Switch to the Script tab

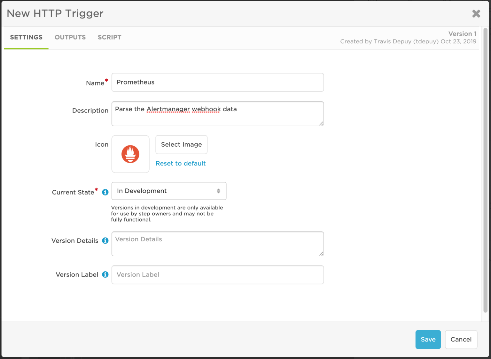coord(109,37)
